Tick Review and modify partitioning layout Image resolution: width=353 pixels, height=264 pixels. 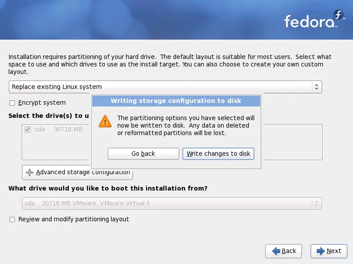[12, 219]
